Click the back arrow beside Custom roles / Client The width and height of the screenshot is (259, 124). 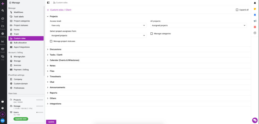coord(48,10)
